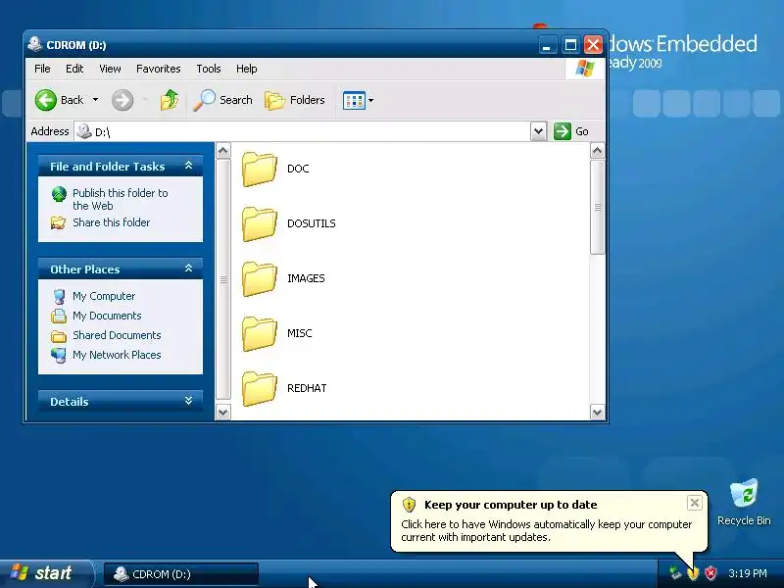The height and width of the screenshot is (588, 784).
Task: Collapse the File and Folder Tasks panel
Action: pyautogui.click(x=188, y=166)
